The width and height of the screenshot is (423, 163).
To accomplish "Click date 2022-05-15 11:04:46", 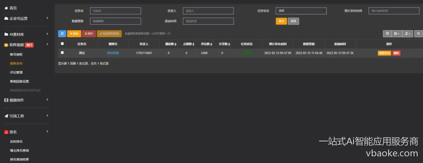I will [x=309, y=53].
